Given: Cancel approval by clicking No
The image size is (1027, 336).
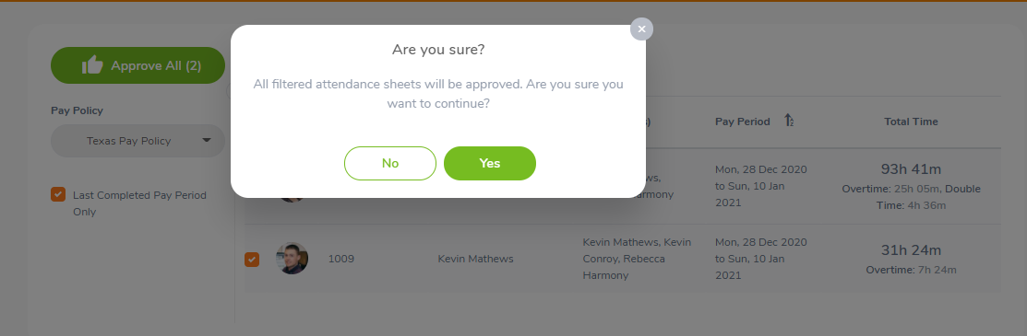Looking at the screenshot, I should pyautogui.click(x=389, y=164).
